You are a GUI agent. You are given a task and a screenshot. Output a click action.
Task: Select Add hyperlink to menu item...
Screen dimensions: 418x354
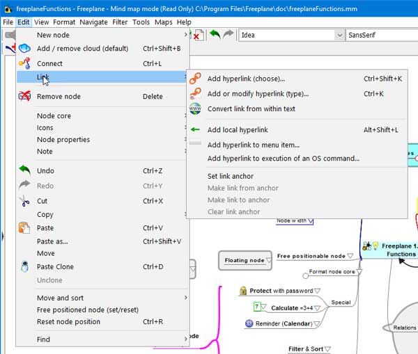297,145
